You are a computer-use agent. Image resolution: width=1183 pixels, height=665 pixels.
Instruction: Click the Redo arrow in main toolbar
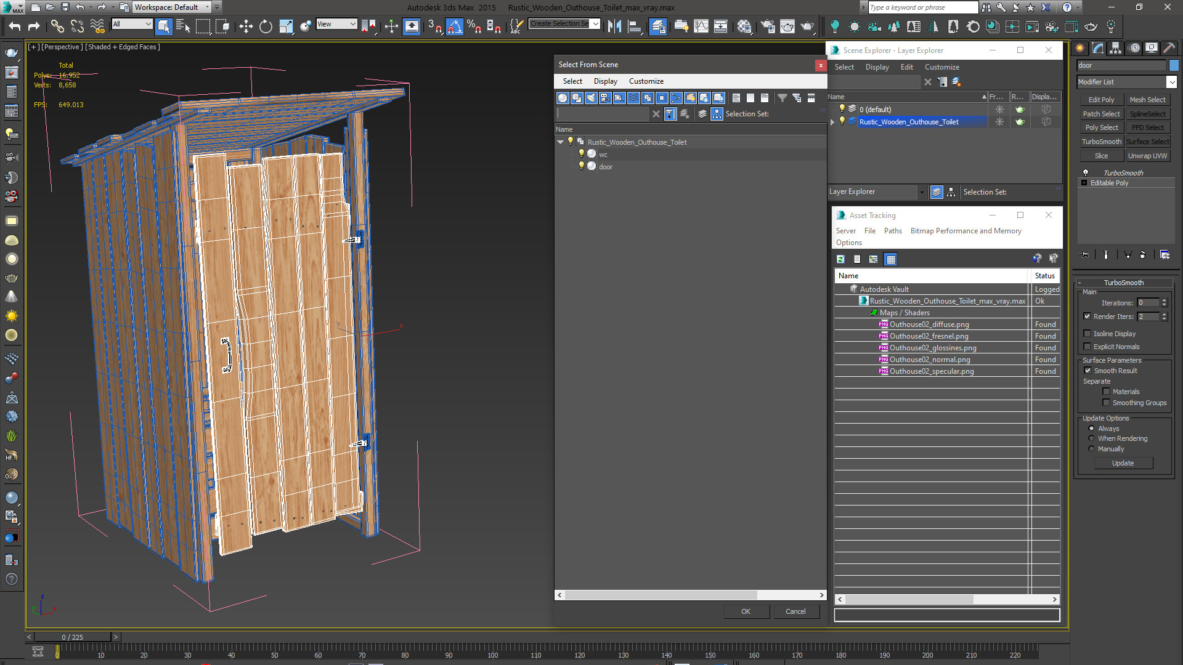click(x=34, y=26)
